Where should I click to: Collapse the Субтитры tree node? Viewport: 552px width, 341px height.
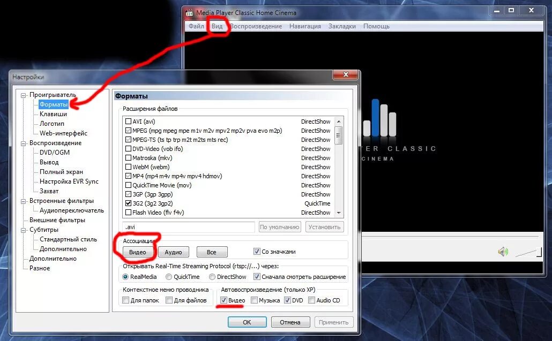pyautogui.click(x=23, y=230)
